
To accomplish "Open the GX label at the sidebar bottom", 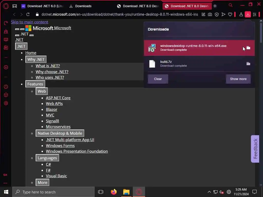I will (5, 175).
